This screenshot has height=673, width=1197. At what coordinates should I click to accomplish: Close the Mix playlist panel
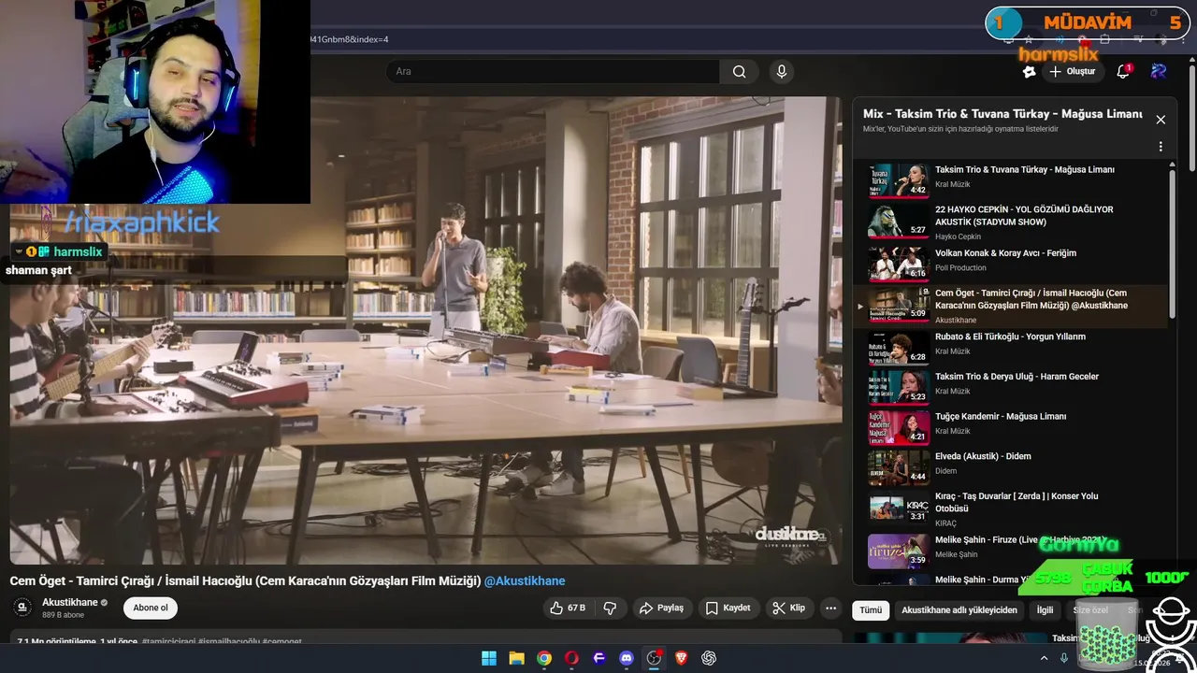[1161, 120]
